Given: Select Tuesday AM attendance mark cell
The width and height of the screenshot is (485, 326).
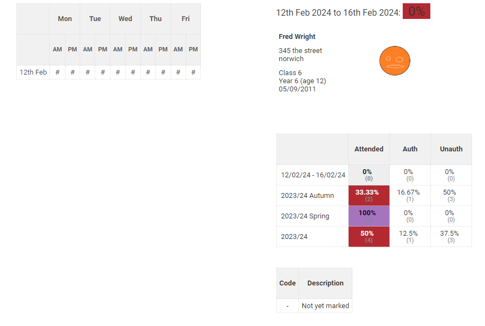Looking at the screenshot, I should [88, 72].
